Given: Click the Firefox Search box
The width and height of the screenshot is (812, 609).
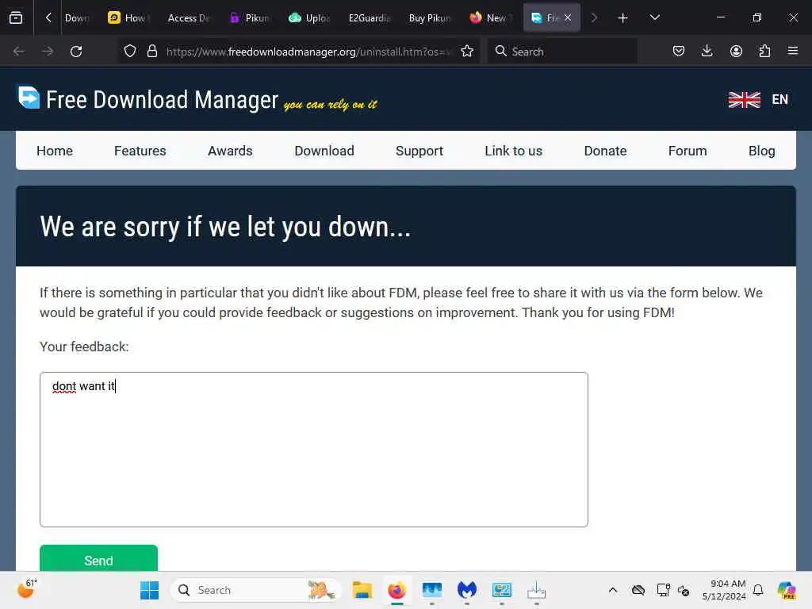Looking at the screenshot, I should [x=562, y=52].
